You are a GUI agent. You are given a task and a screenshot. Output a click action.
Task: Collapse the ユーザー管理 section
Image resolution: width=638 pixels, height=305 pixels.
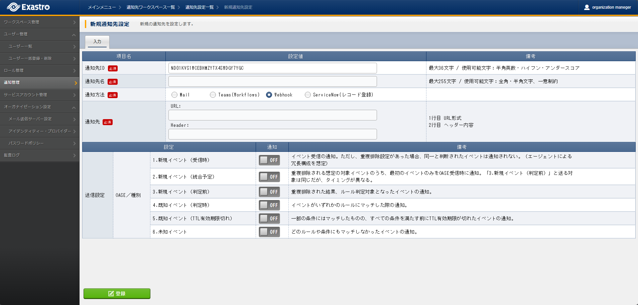(40, 34)
